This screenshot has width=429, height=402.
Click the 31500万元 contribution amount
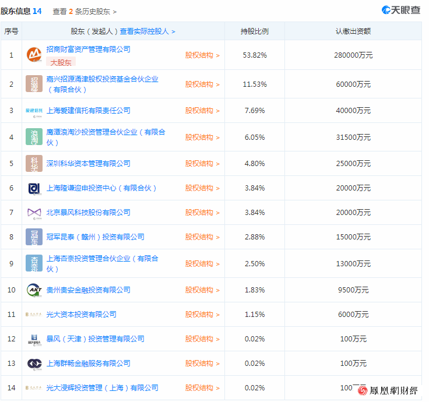pos(353,137)
